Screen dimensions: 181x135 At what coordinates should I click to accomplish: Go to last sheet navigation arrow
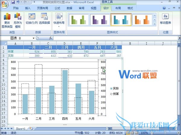click(x=11, y=128)
